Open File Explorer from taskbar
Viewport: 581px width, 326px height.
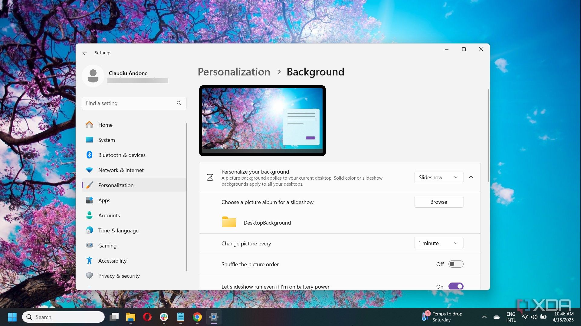131,317
